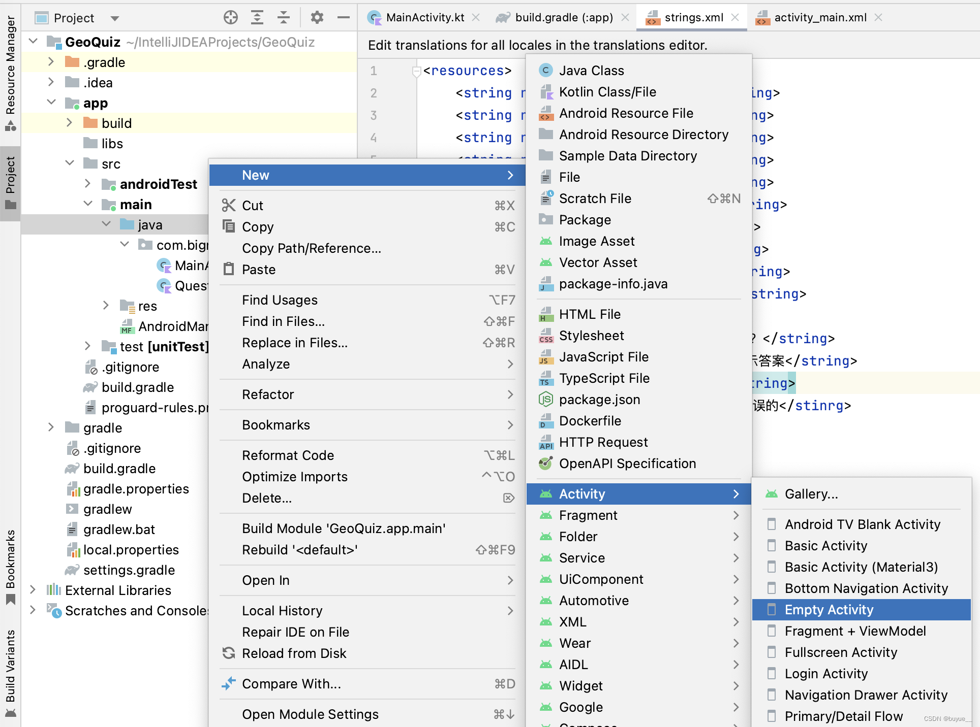Close the MainActivity.kt tab
Image resolution: width=980 pixels, height=727 pixels.
click(x=476, y=17)
